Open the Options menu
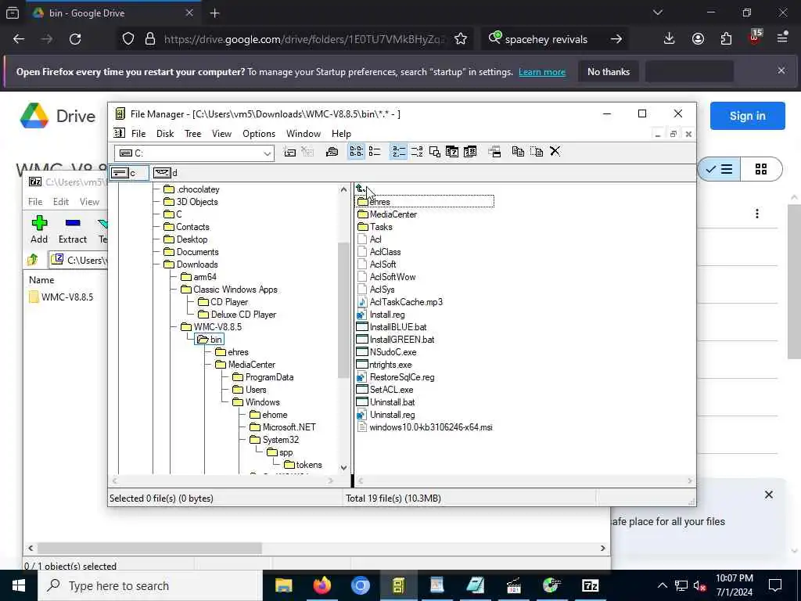Image resolution: width=801 pixels, height=601 pixels. [x=259, y=133]
